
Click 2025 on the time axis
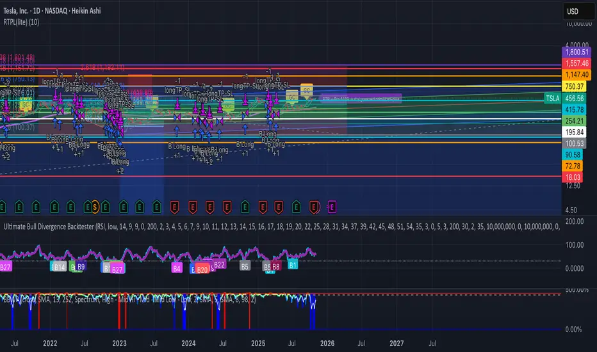tap(258, 343)
